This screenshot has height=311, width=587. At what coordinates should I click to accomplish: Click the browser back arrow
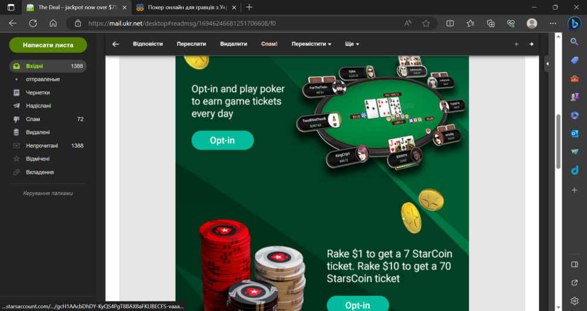(13, 23)
